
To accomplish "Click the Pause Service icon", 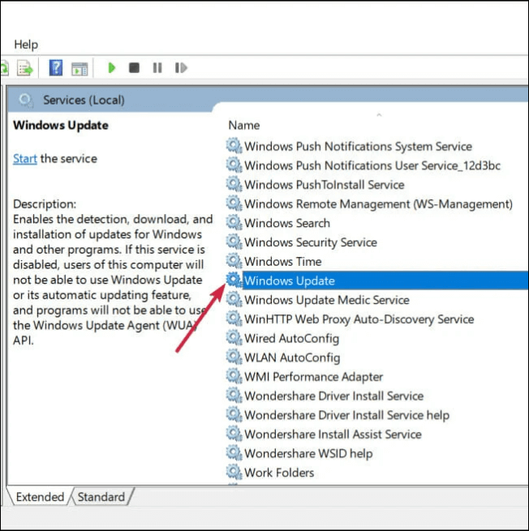I will pyautogui.click(x=157, y=68).
